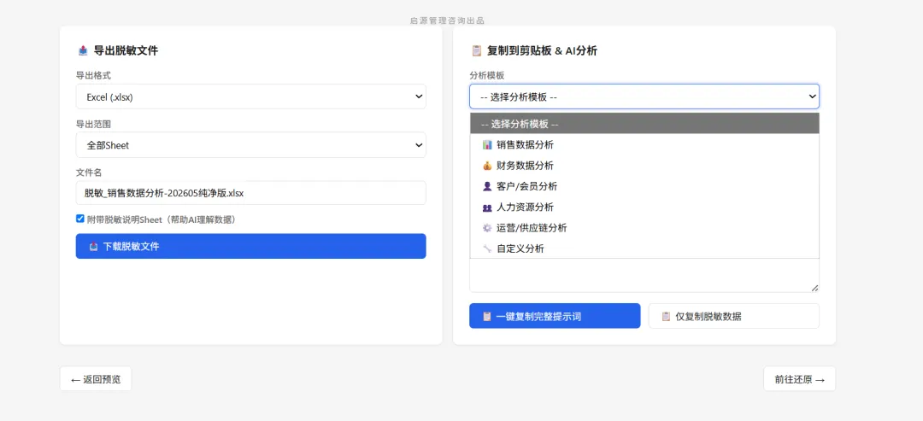Toggle the 附带脱敏说明Sheet checkbox
This screenshot has width=923, height=421.
click(x=80, y=219)
